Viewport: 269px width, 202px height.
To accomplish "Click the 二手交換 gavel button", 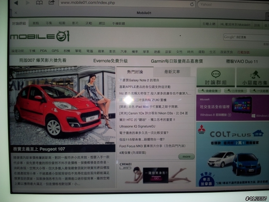I will click(235, 91).
